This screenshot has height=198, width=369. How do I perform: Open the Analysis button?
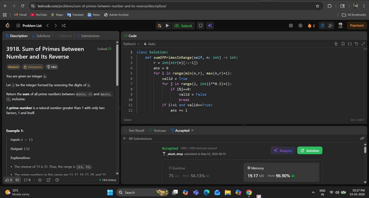pos(283,150)
